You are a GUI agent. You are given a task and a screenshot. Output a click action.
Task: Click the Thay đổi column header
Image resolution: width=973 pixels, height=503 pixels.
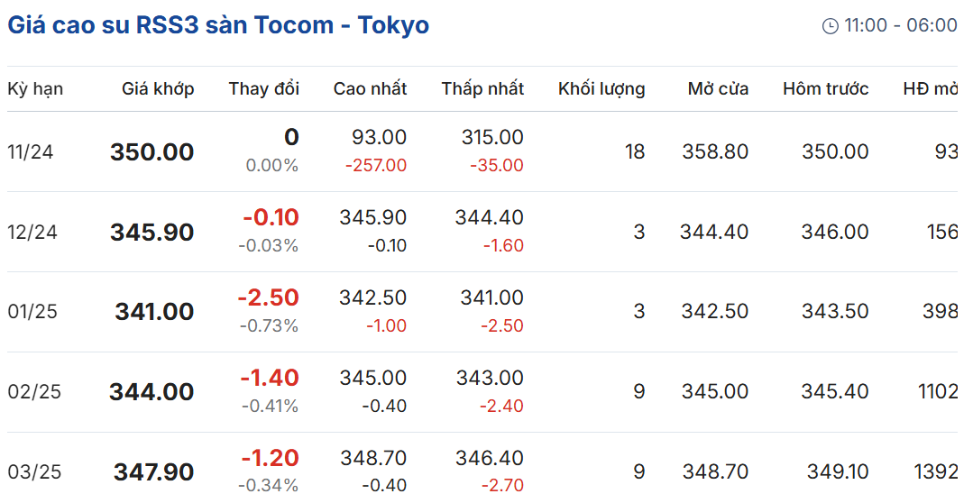pyautogui.click(x=263, y=88)
